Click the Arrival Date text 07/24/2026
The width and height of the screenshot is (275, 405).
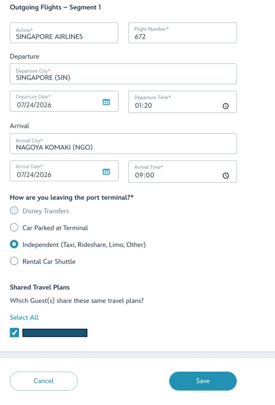click(34, 175)
